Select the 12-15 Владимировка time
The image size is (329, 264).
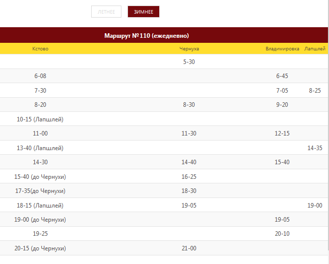282,134
